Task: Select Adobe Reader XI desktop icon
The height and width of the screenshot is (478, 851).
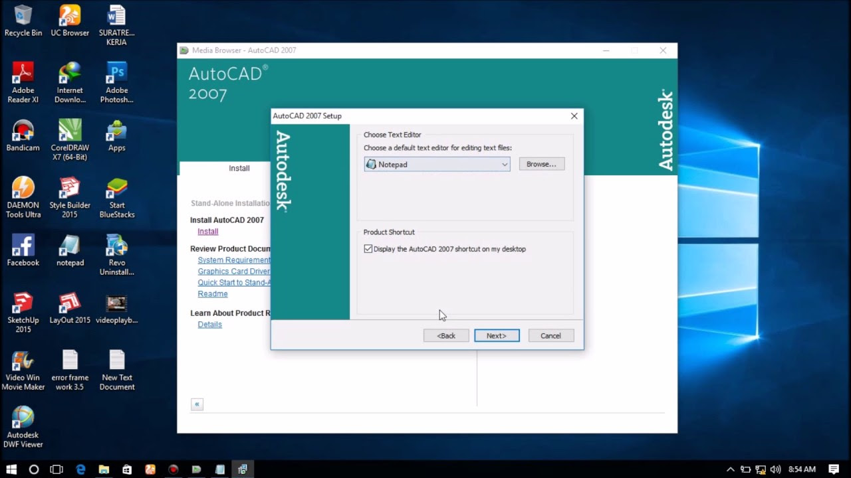Action: [x=23, y=82]
